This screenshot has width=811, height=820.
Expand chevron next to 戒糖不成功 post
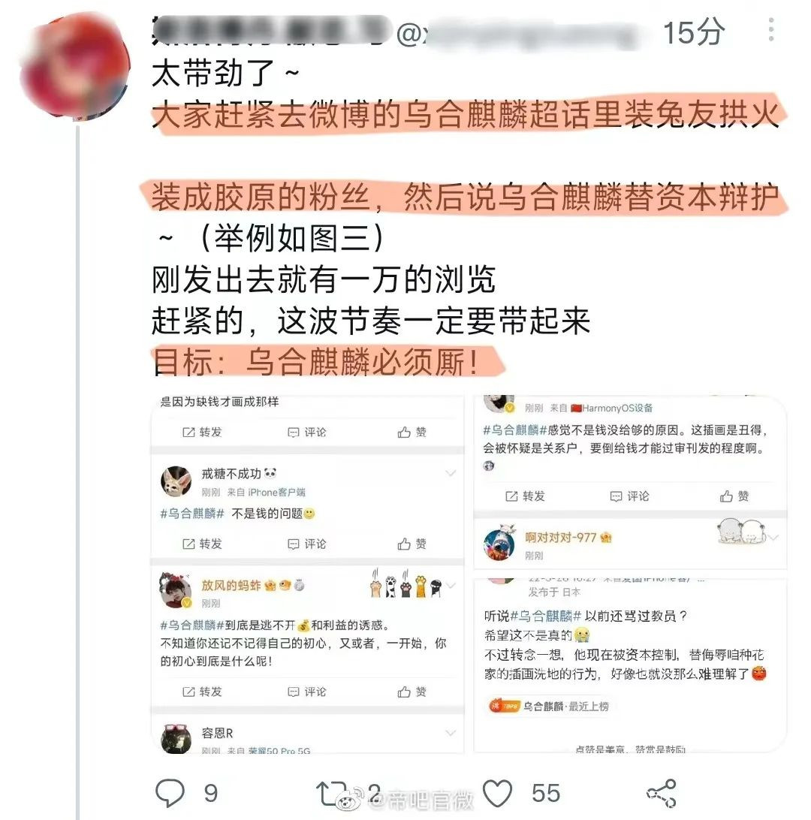click(451, 473)
